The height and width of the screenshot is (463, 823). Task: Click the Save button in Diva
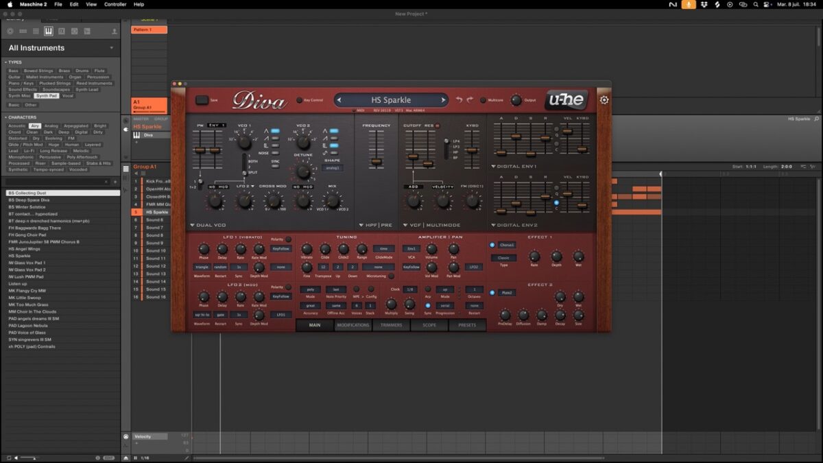click(202, 100)
